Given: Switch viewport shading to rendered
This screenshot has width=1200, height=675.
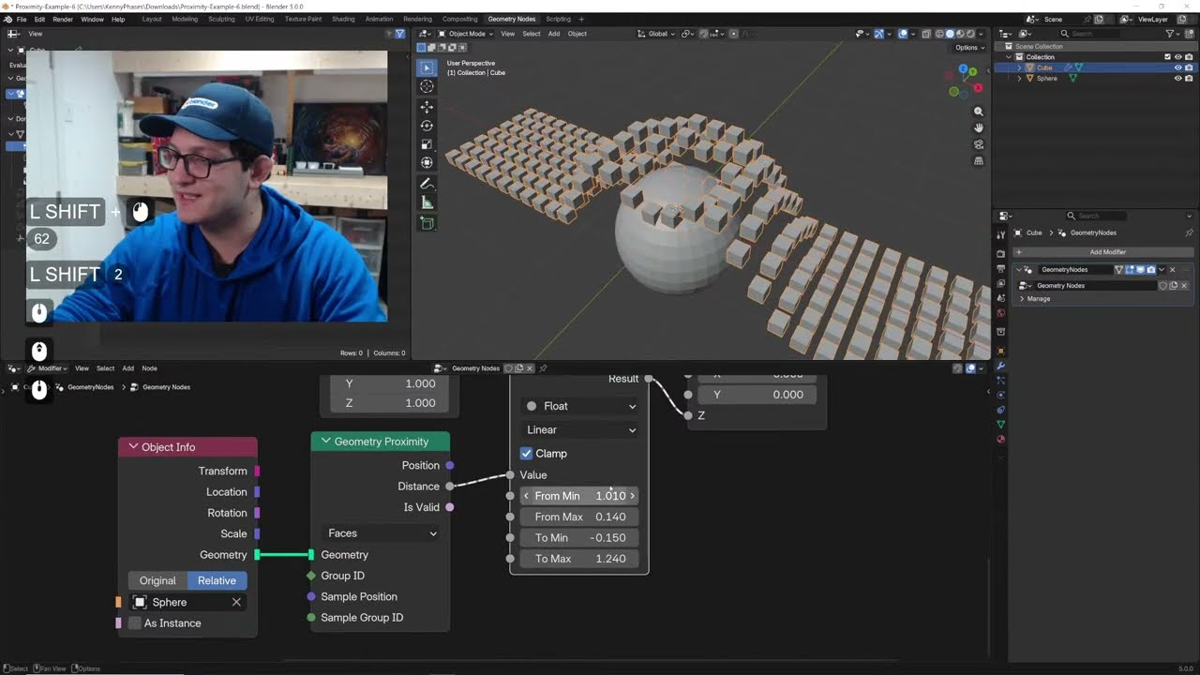Looking at the screenshot, I should [969, 34].
